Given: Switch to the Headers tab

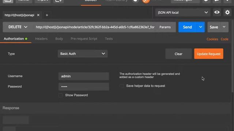Looking at the screenshot, I should [41, 39].
